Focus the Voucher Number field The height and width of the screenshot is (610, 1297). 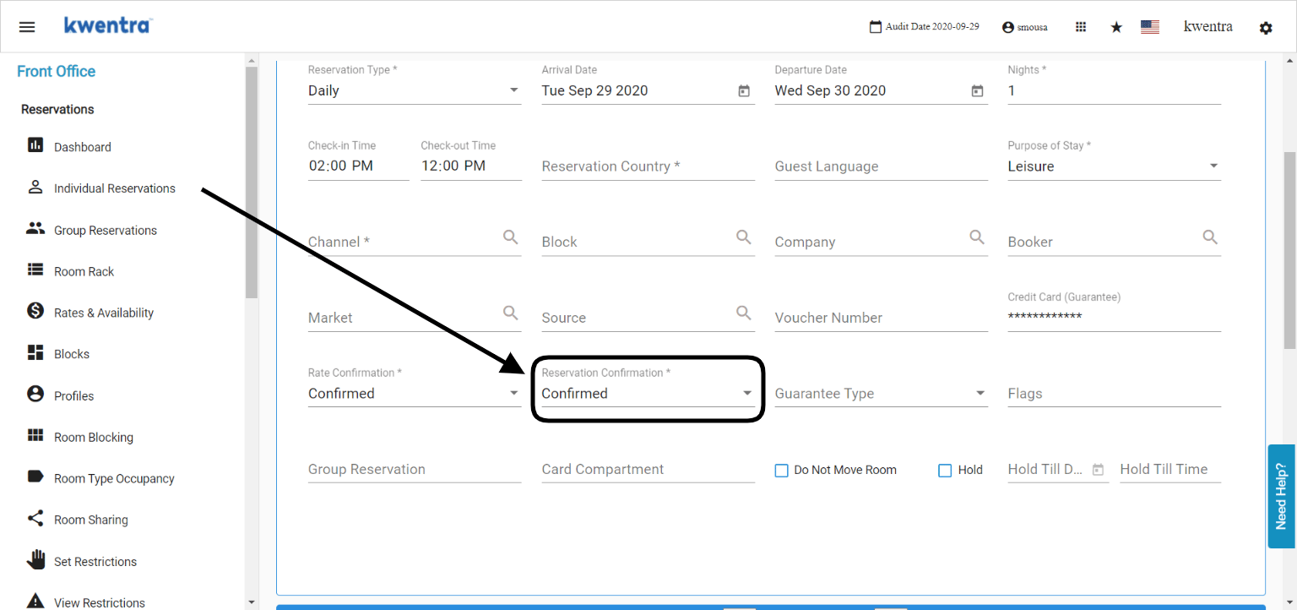tap(881, 318)
